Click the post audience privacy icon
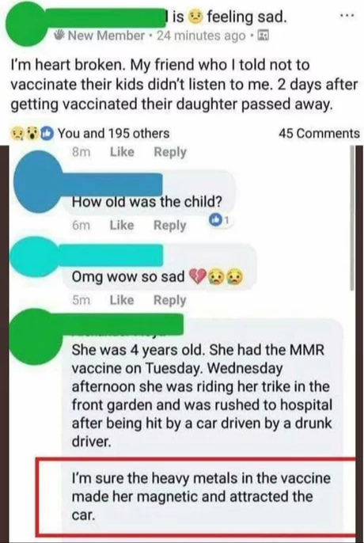This screenshot has height=543, width=364. click(264, 35)
